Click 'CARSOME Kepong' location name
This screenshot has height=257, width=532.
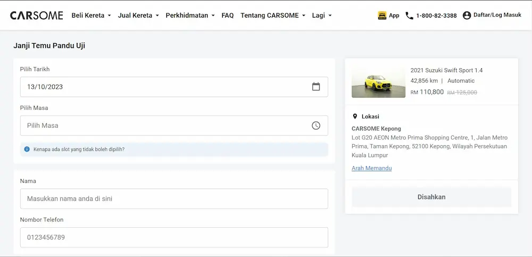[x=376, y=129]
